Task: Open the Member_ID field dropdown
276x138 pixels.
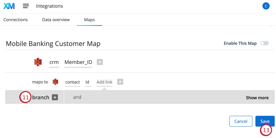Action: 78,62
